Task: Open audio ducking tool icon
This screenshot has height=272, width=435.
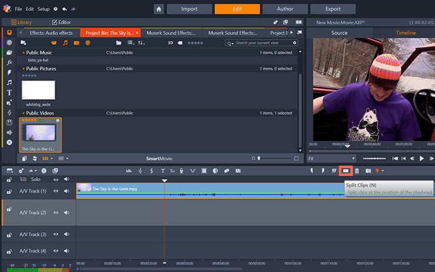Action: point(193,171)
